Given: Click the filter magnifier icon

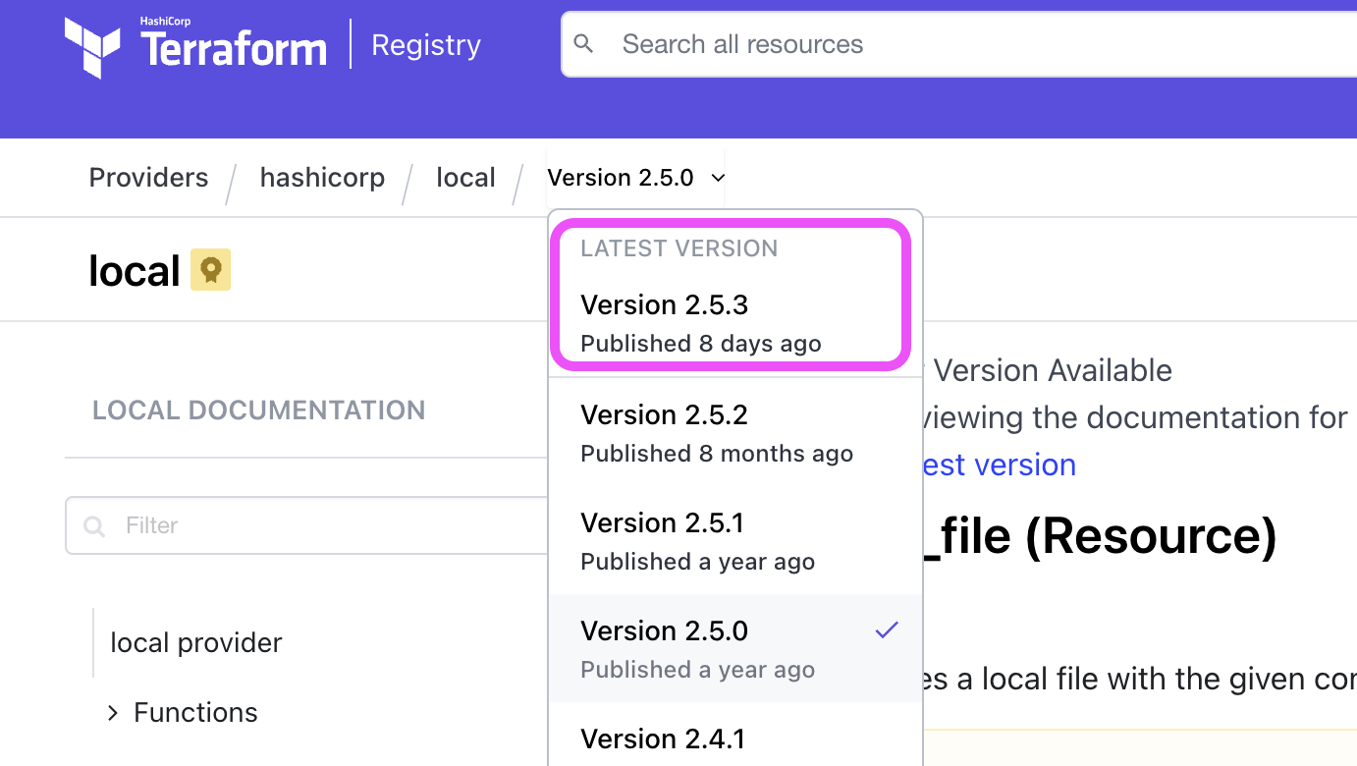Looking at the screenshot, I should tap(95, 526).
